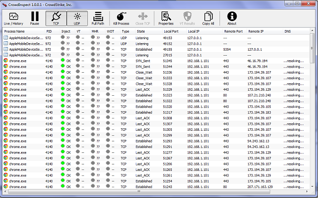Click the CrowdInspect title bar icon
Screen dimensions: 318x198
[x=5, y=5]
